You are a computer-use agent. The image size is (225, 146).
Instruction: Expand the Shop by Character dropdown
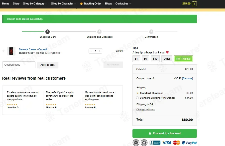[x=64, y=3]
